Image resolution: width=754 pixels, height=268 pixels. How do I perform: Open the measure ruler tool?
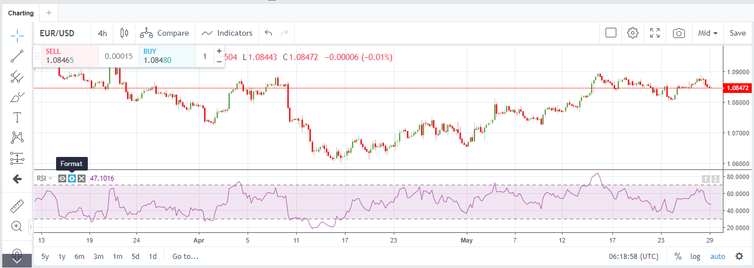coord(17,206)
